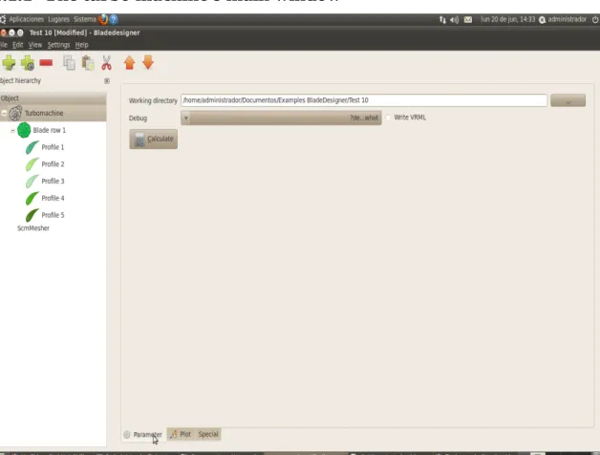
Task: Click the Turbomachine gear icon
Action: click(x=15, y=113)
